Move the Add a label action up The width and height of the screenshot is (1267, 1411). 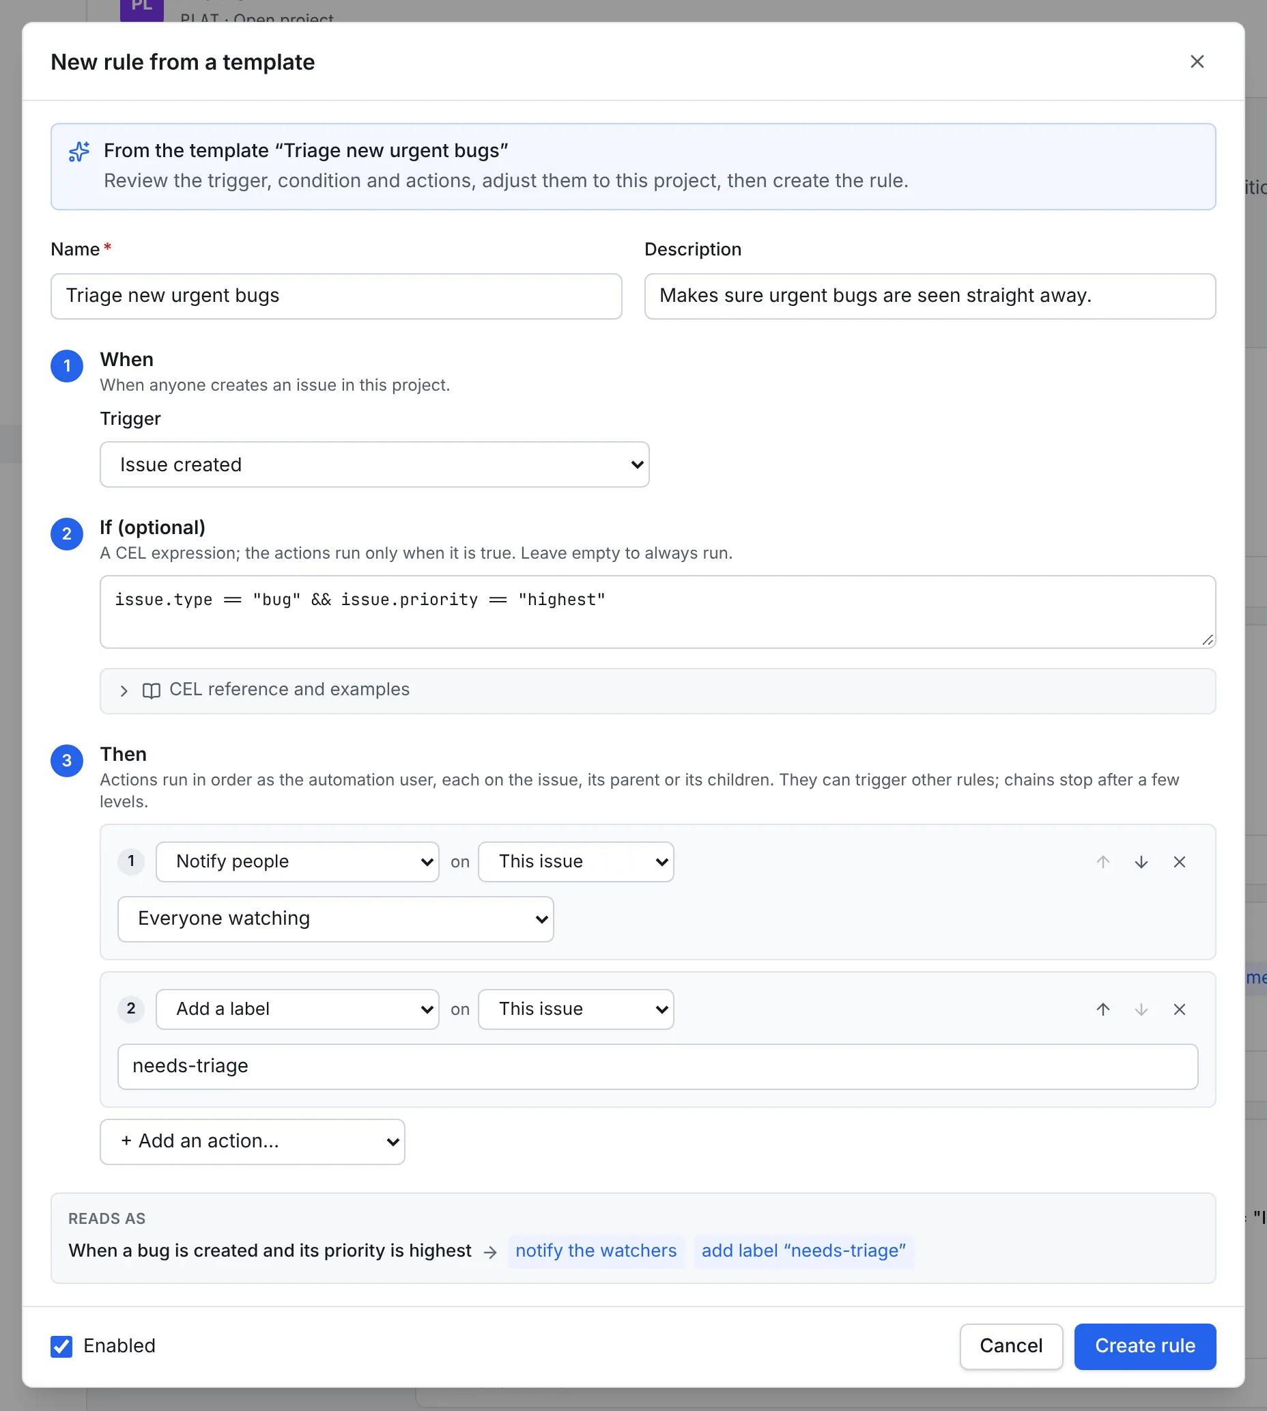point(1102,1010)
